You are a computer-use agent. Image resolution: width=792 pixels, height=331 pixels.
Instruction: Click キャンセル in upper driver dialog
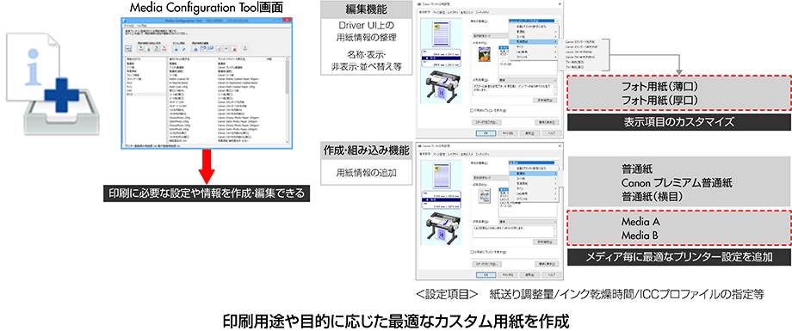tap(508, 133)
